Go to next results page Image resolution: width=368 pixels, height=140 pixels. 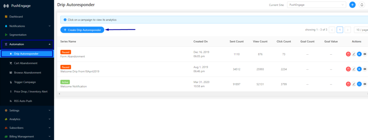[x=348, y=30]
